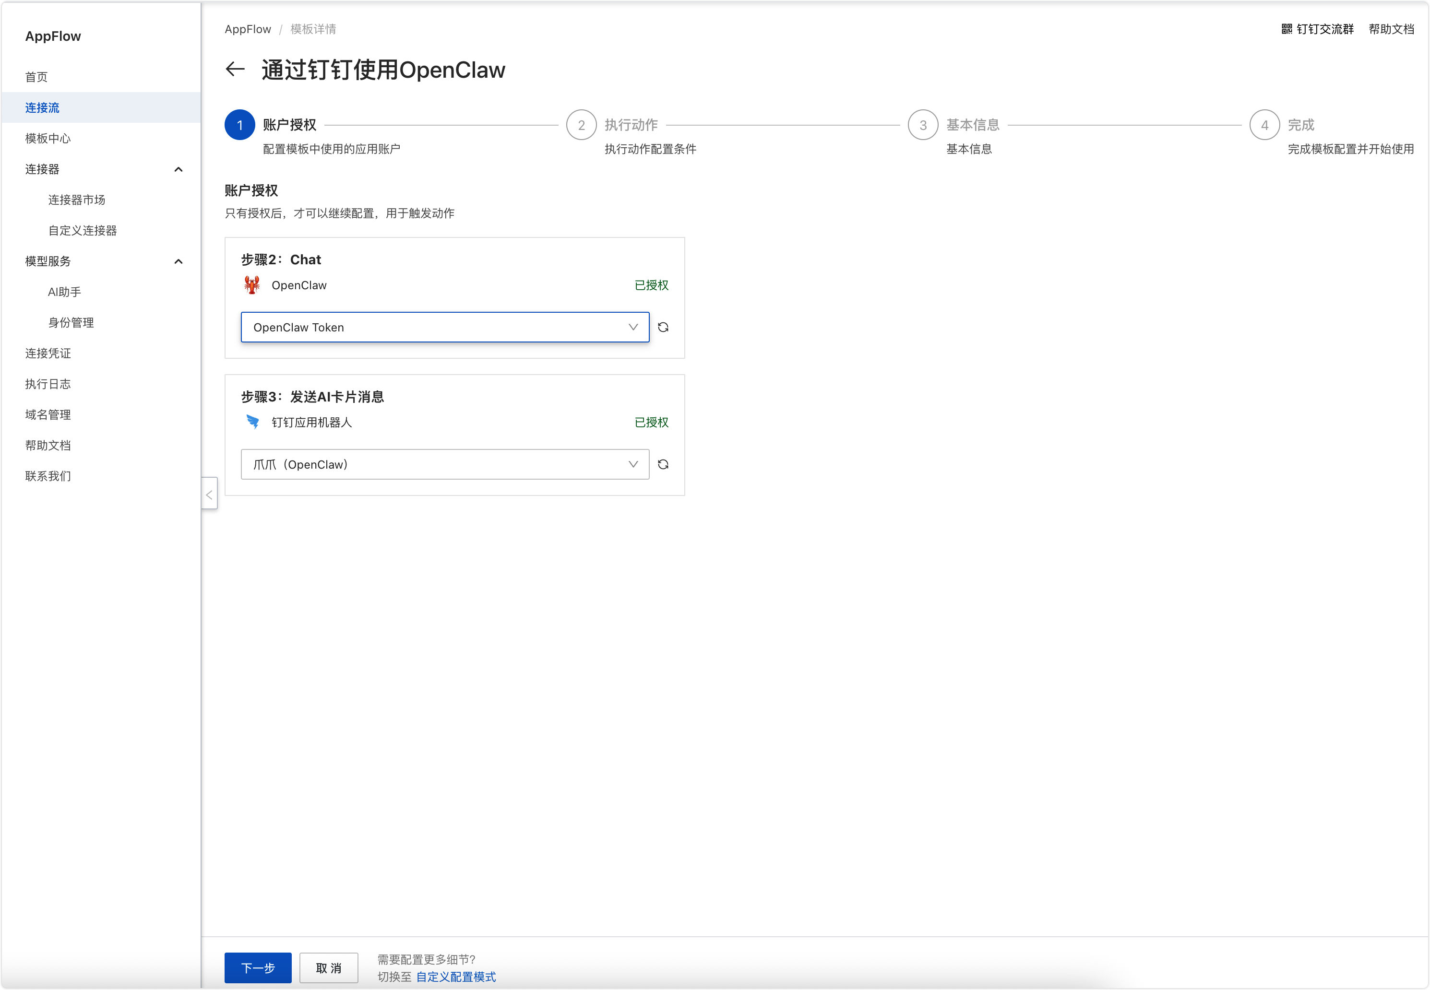The height and width of the screenshot is (990, 1430).
Task: Collapse the 连接器 sidebar section
Action: (179, 169)
